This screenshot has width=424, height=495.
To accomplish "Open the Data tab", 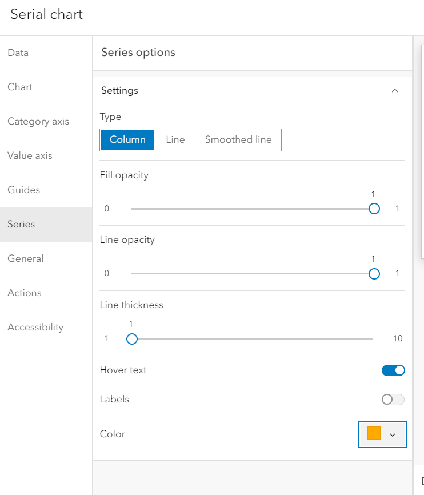I will pyautogui.click(x=18, y=53).
